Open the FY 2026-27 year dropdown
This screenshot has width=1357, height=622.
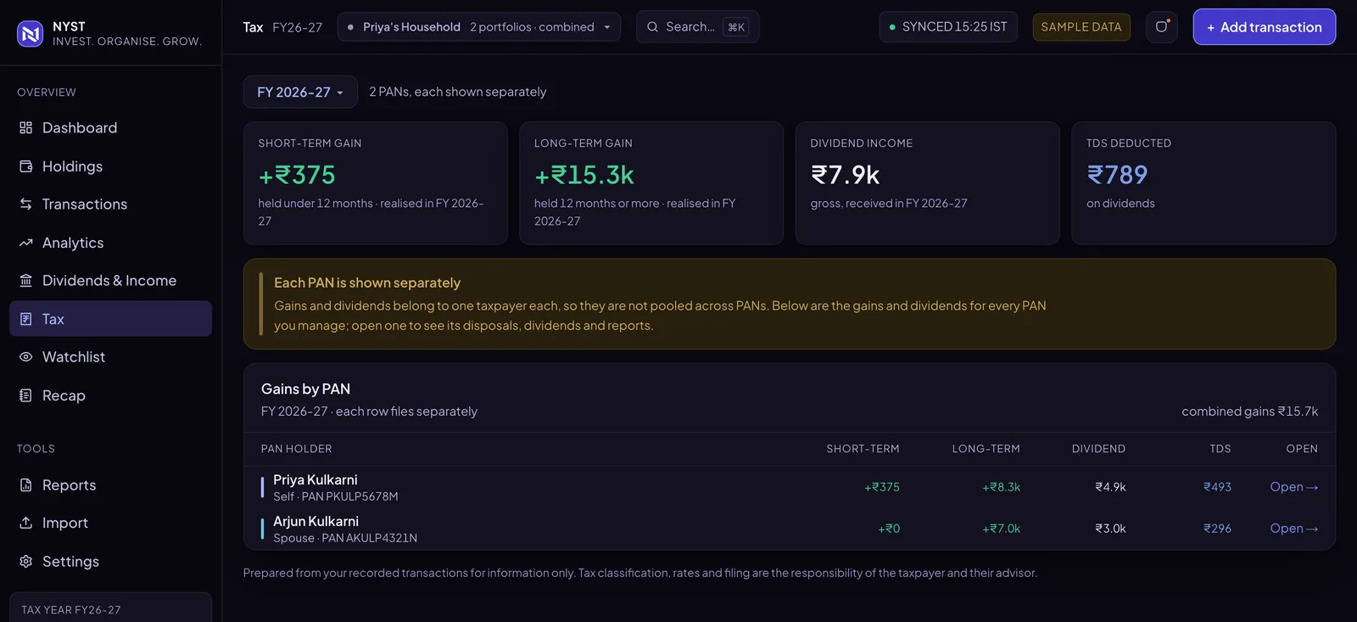click(x=300, y=92)
